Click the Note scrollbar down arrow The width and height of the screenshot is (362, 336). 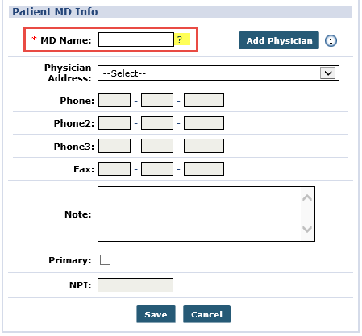pyautogui.click(x=307, y=229)
